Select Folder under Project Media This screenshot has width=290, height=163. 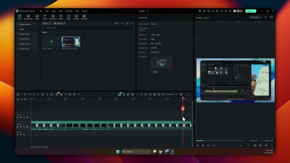coord(22,29)
